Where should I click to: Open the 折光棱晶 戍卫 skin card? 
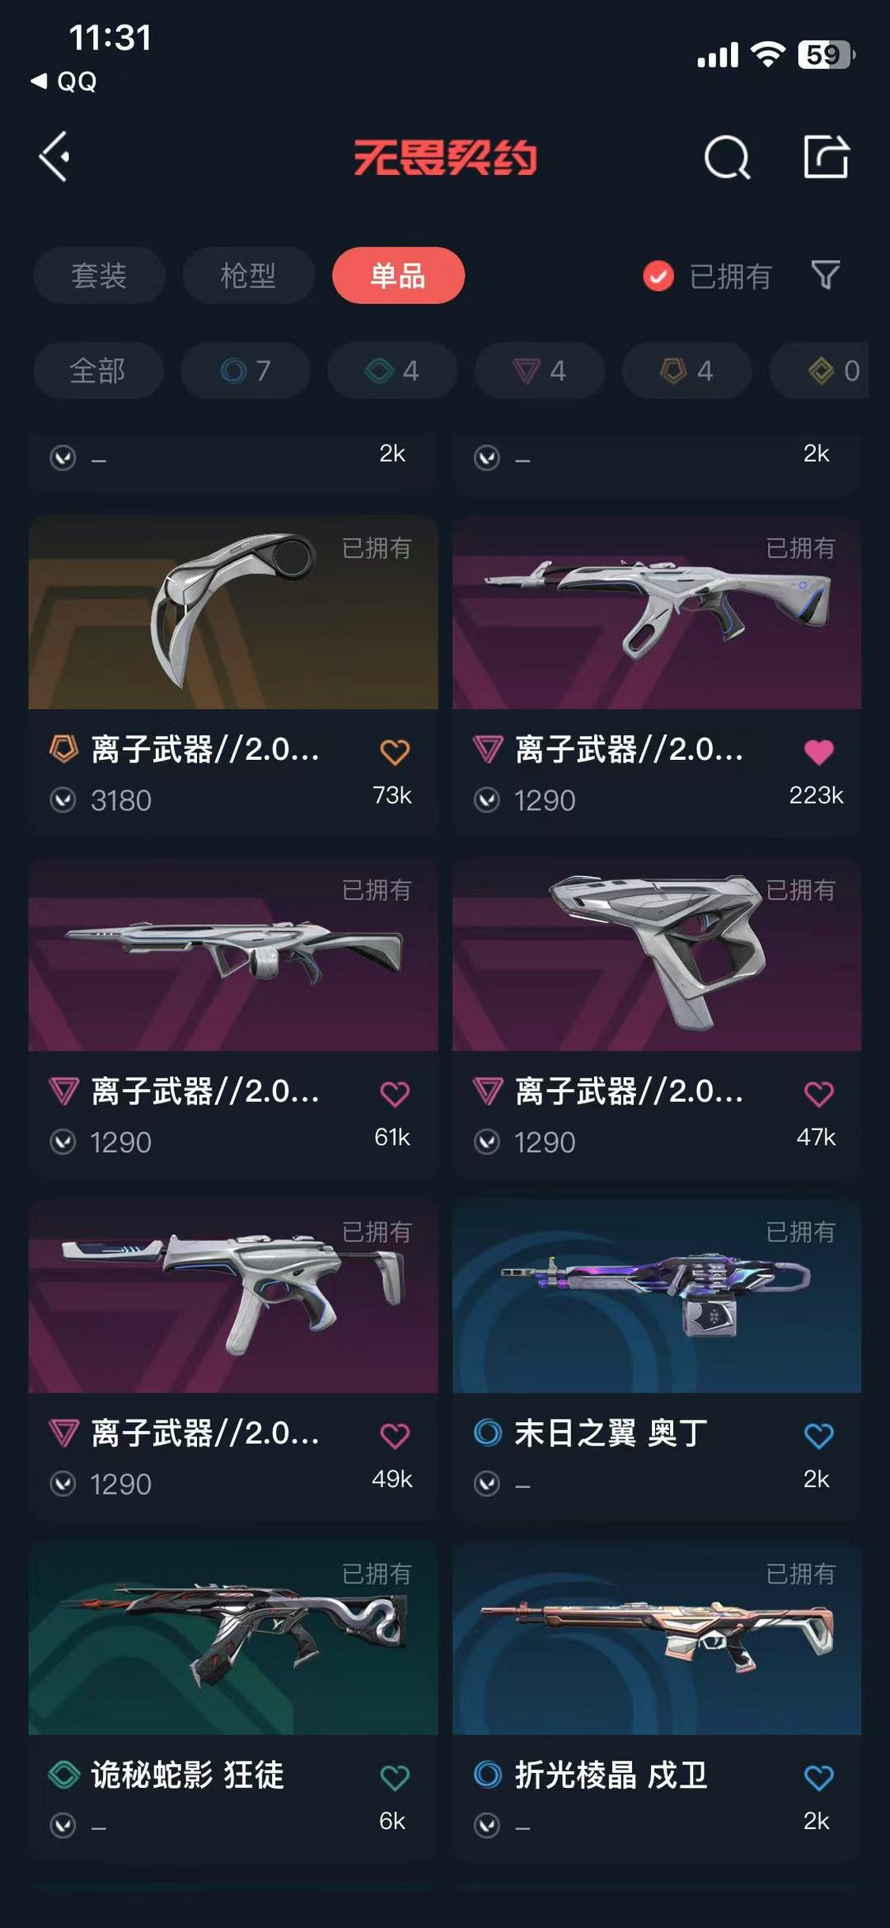(657, 1700)
